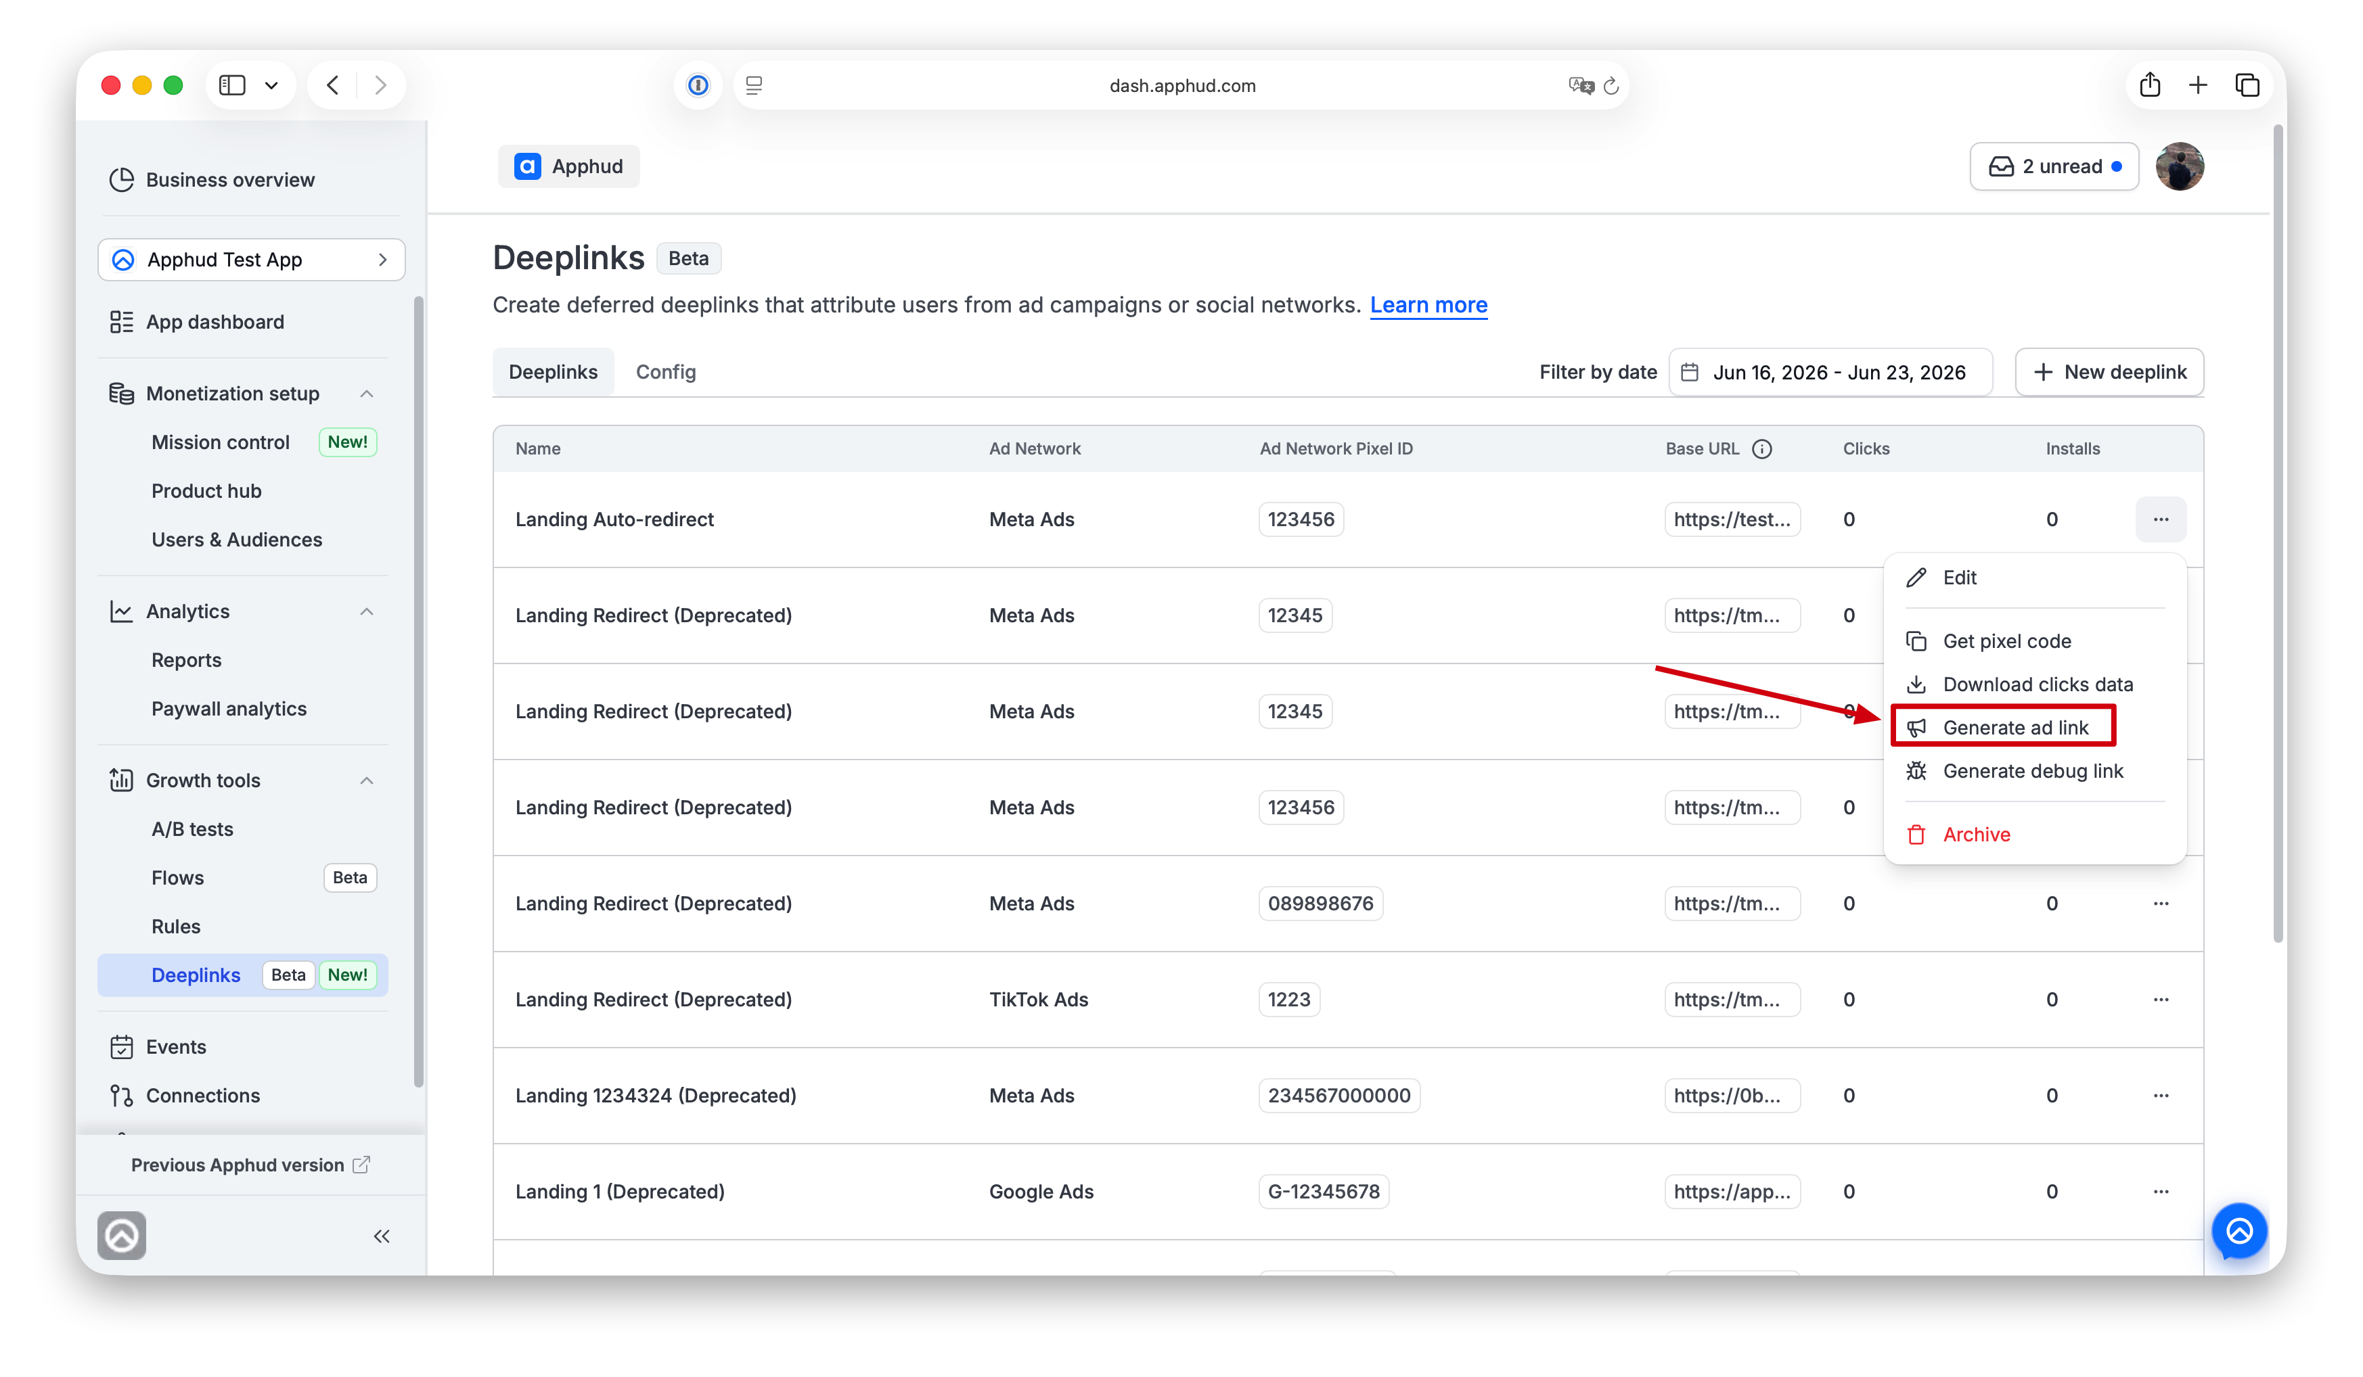Image resolution: width=2363 pixels, height=1377 pixels.
Task: Click the reader view icon in address bar
Action: [754, 85]
